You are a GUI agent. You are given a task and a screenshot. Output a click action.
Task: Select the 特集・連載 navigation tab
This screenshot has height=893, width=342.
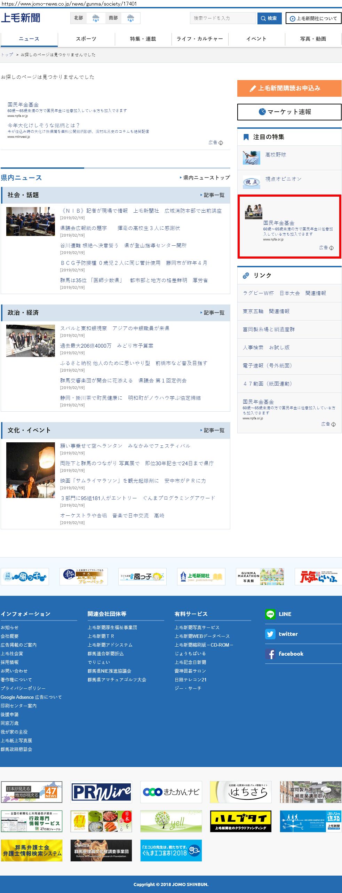point(143,39)
